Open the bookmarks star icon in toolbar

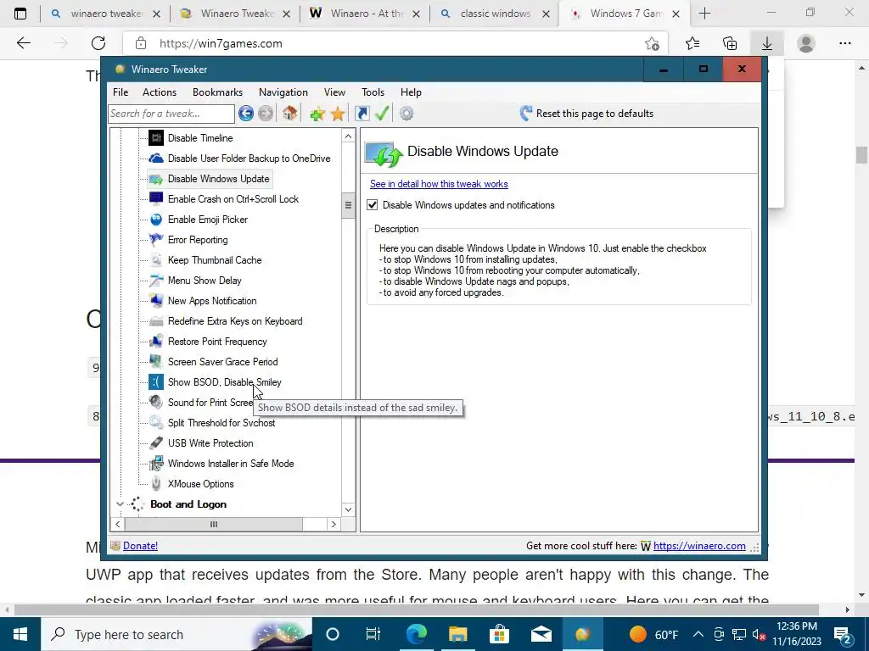tap(338, 114)
